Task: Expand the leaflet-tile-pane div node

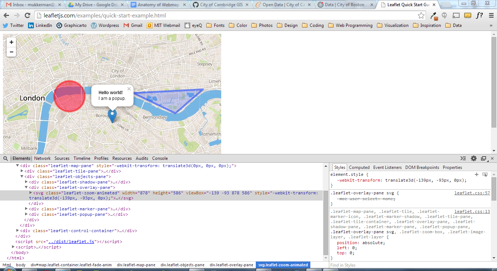Action: 22,171
